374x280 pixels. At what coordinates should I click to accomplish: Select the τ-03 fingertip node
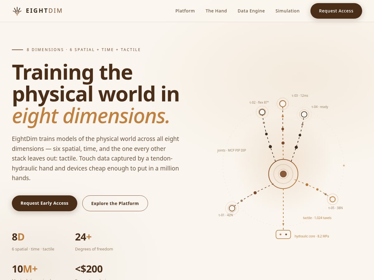pos(283,104)
